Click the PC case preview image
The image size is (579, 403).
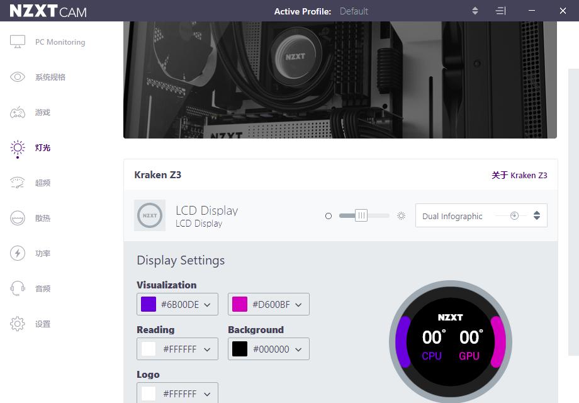pos(340,80)
